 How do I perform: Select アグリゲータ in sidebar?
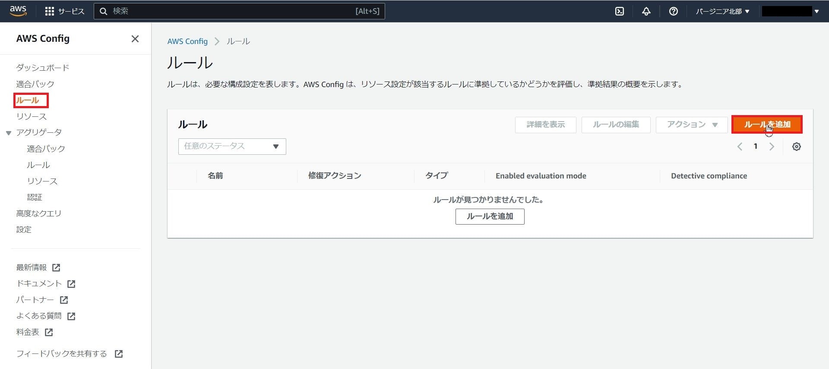coord(39,132)
